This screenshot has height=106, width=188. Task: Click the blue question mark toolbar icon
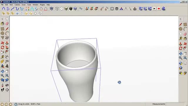pos(164,9)
